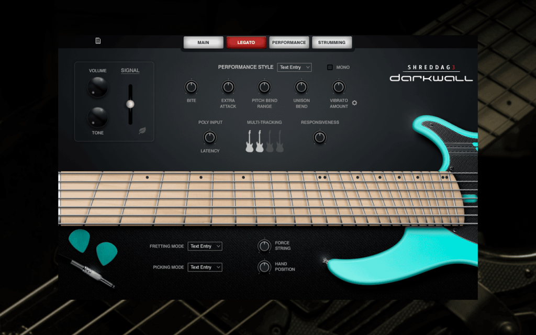Image resolution: width=536 pixels, height=335 pixels.
Task: Click the Poly Input label
Action: (210, 122)
